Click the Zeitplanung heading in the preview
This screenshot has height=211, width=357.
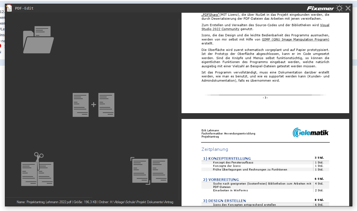[x=215, y=149]
